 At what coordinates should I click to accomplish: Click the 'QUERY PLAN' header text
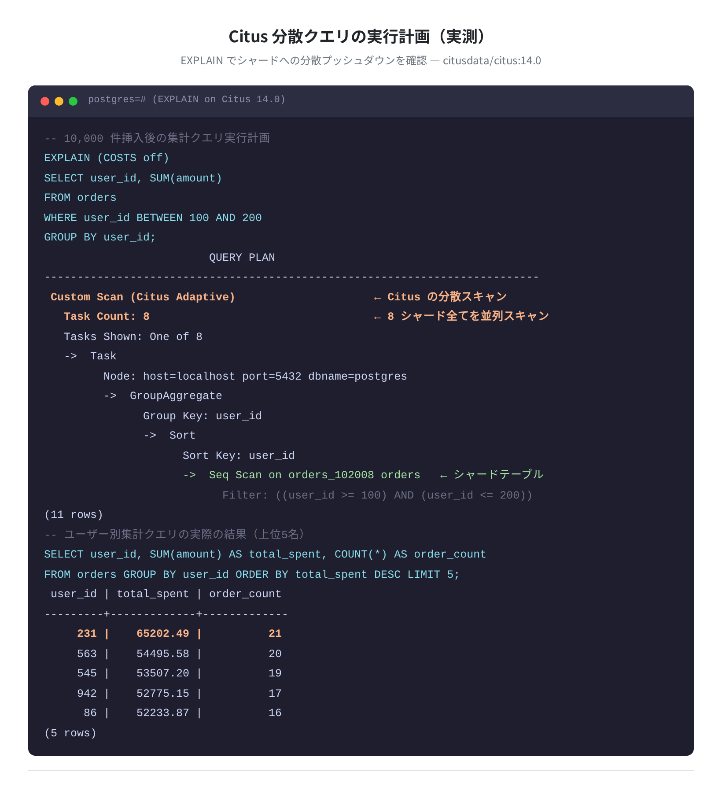pyautogui.click(x=242, y=258)
